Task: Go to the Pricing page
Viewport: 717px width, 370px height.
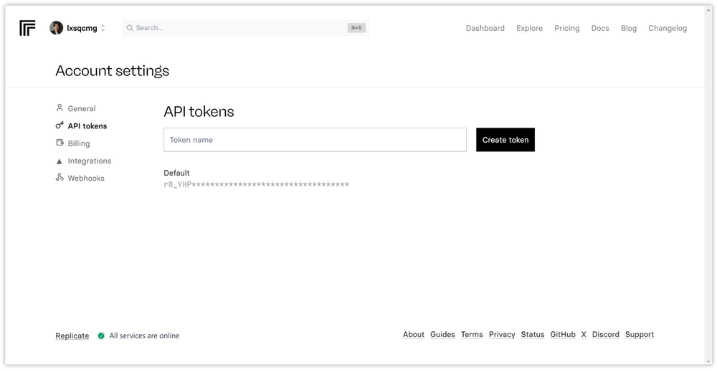Action: click(x=567, y=28)
